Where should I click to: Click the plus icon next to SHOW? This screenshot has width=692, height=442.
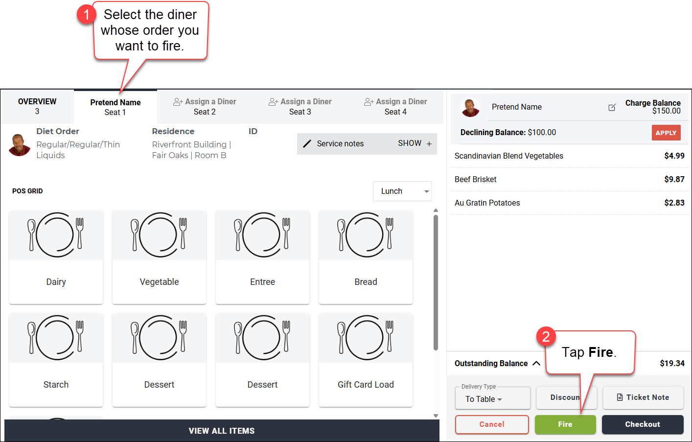(429, 144)
